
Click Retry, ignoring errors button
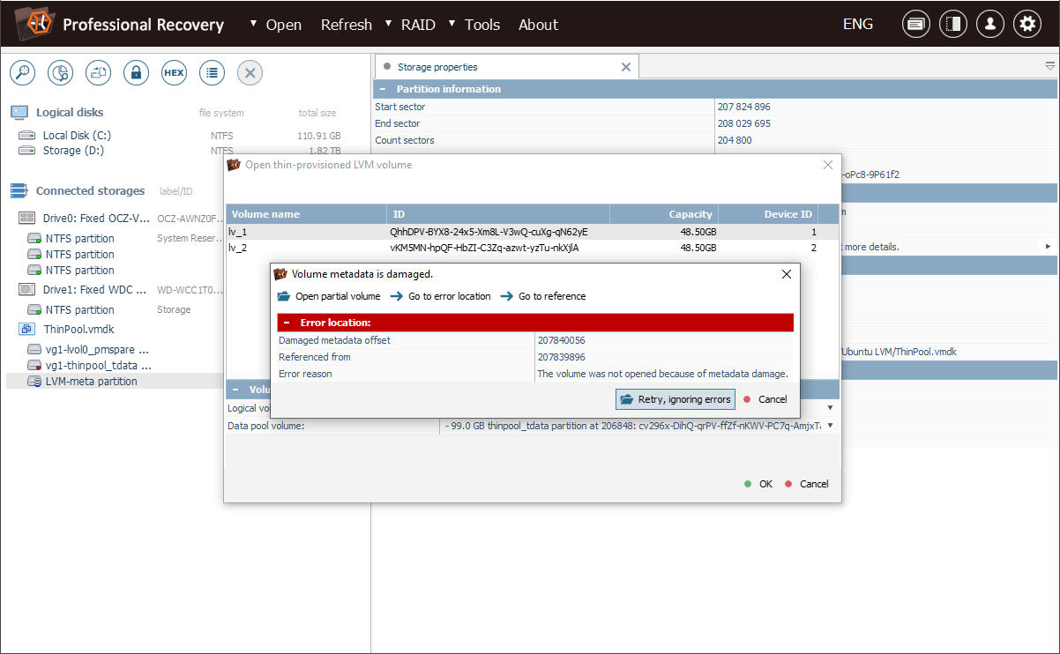click(x=675, y=399)
